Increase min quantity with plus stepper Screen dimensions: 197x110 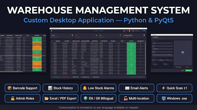click(168, 64)
